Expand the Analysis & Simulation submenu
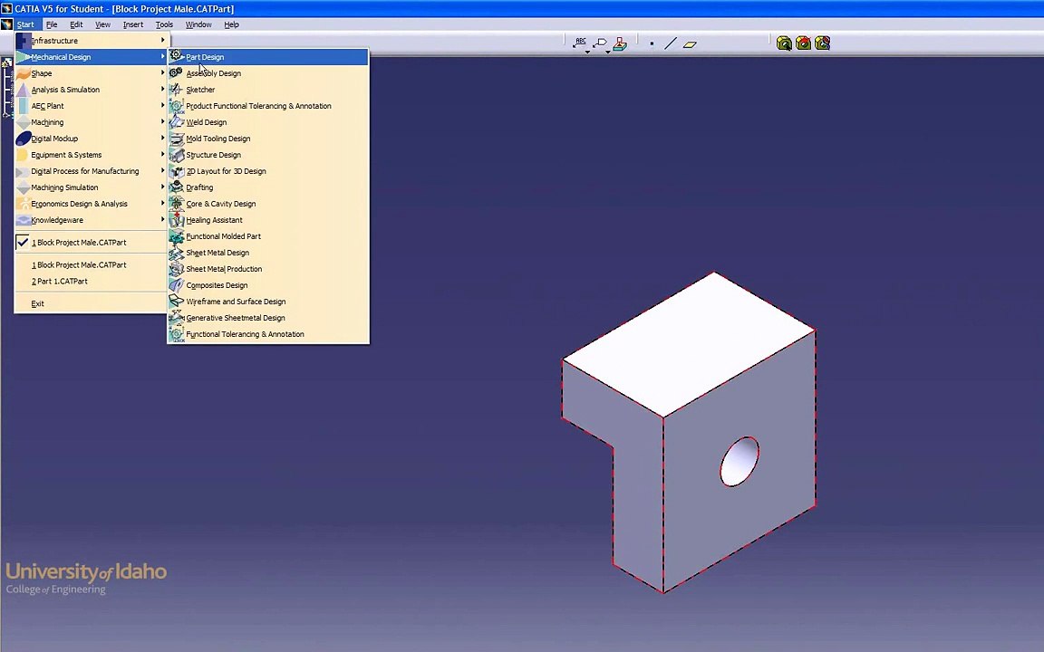 coord(91,89)
